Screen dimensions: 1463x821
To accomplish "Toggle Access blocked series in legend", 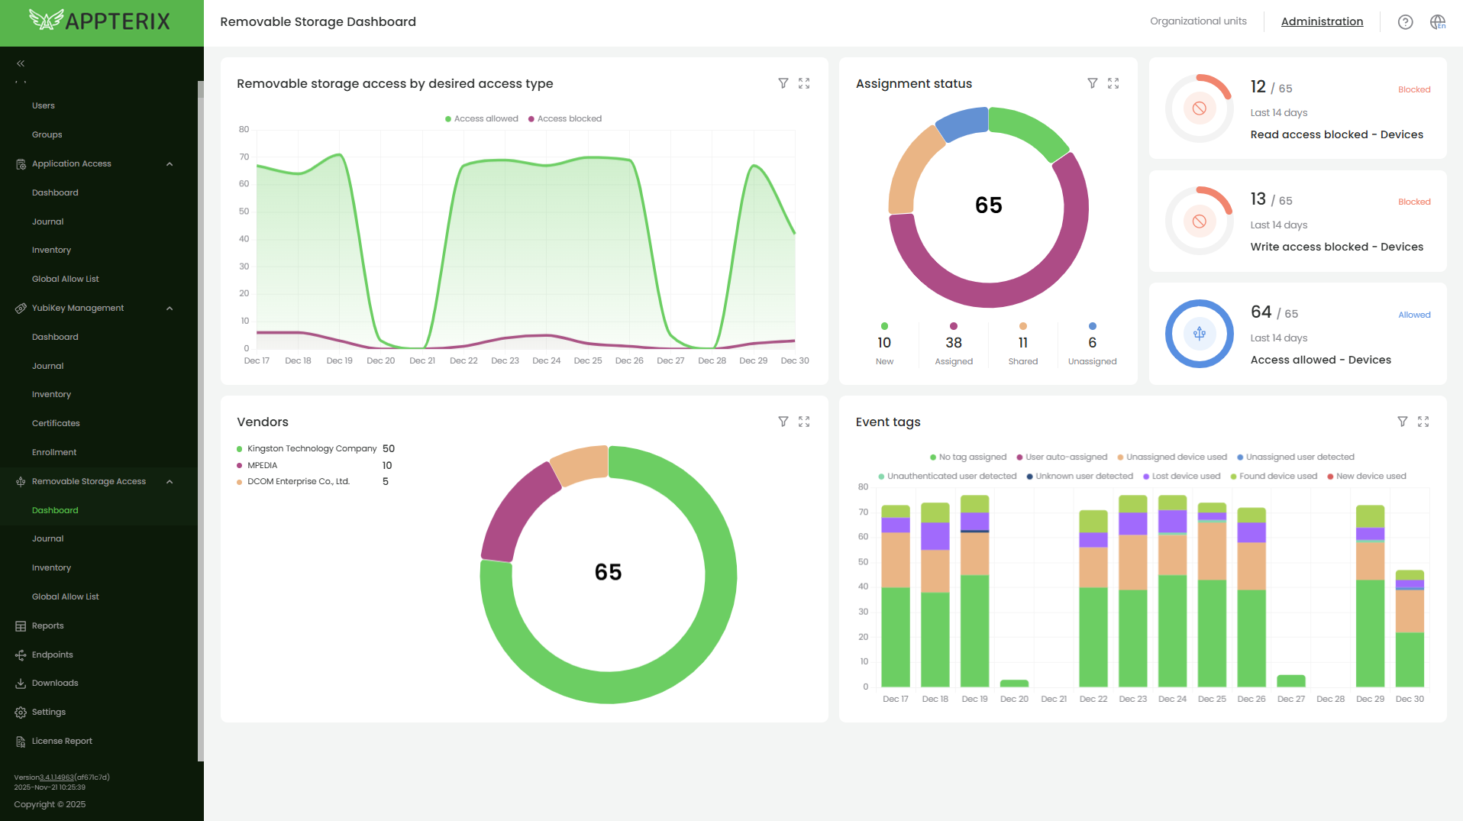I will 565,118.
